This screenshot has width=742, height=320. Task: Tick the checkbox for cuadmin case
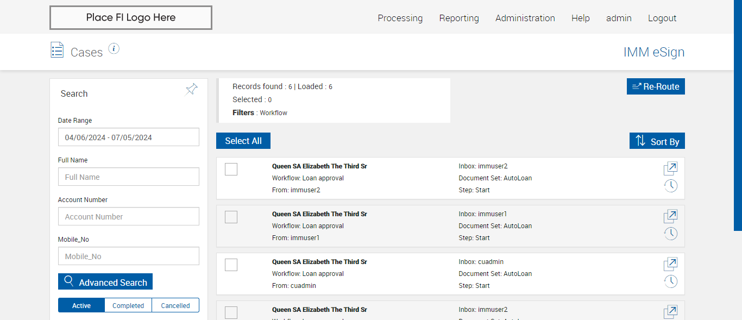click(231, 265)
